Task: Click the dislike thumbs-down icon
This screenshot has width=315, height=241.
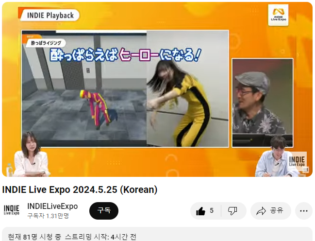Action: pyautogui.click(x=232, y=211)
